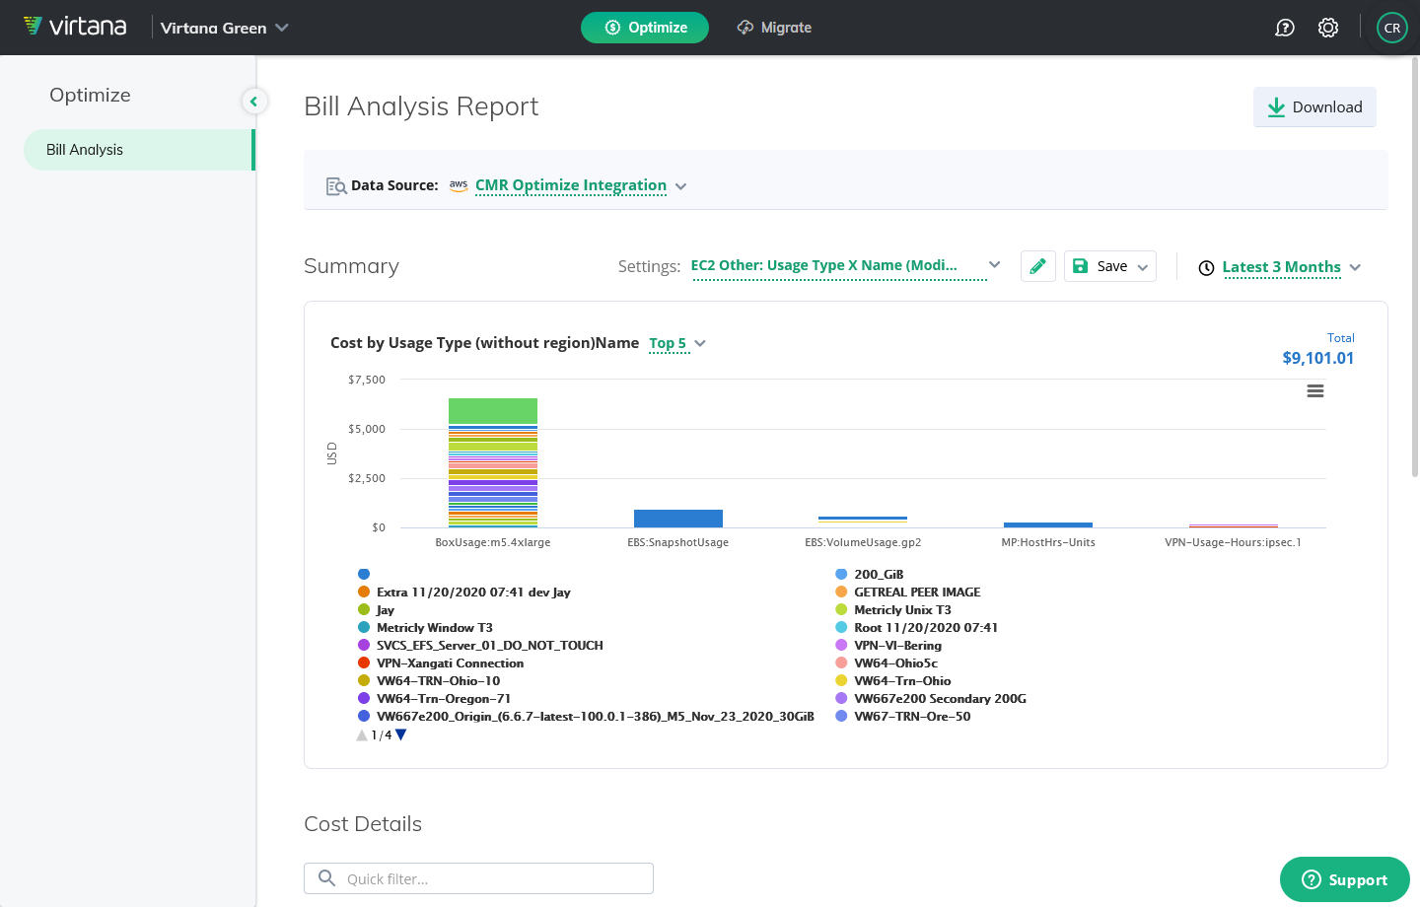The image size is (1420, 907).
Task: Click the EBS:VolumeUsage.gp2 axis label
Action: tap(863, 542)
